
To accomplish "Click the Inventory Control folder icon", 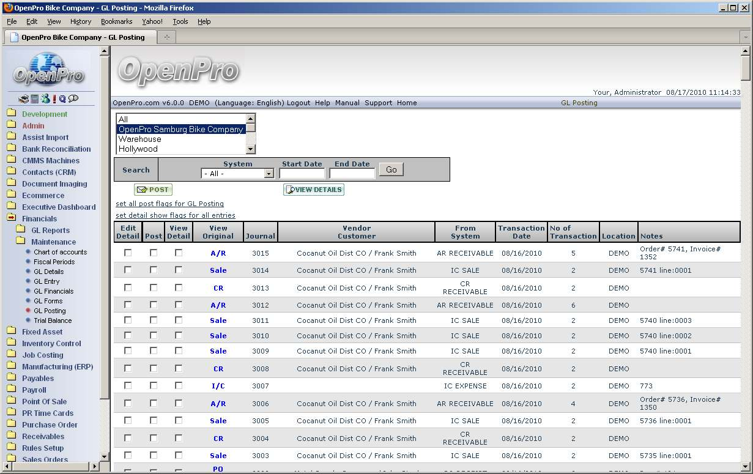I will (11, 343).
